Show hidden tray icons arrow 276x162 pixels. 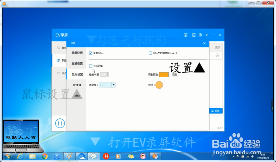click(x=233, y=156)
